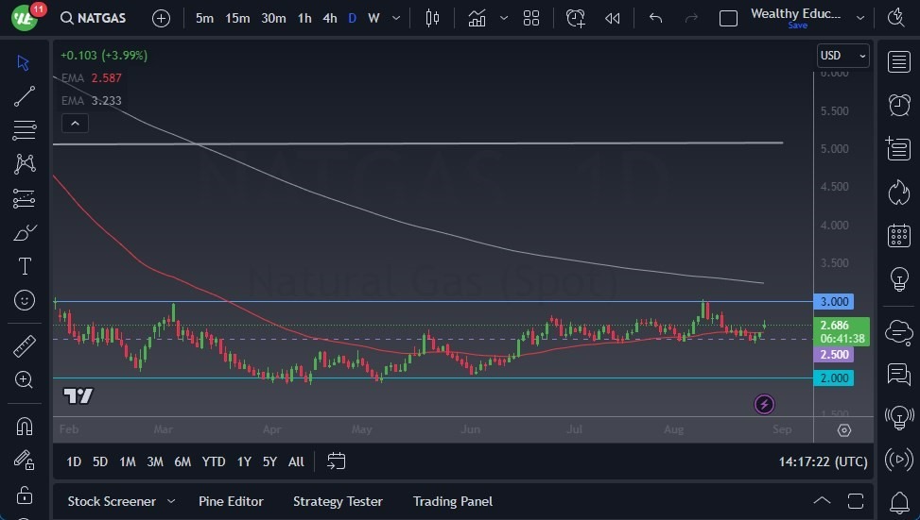Open the USD currency dropdown

(842, 56)
